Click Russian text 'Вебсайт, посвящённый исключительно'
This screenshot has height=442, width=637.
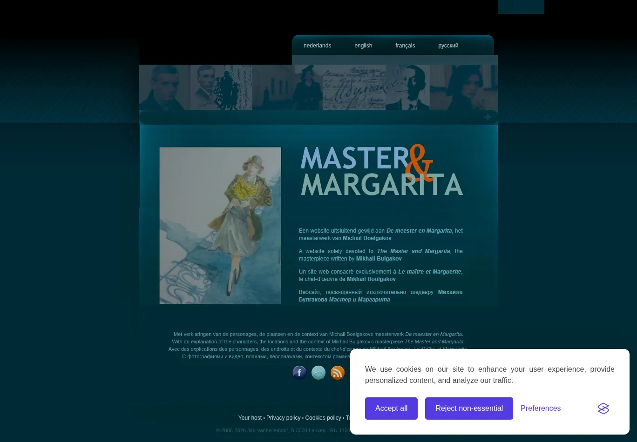(380, 296)
